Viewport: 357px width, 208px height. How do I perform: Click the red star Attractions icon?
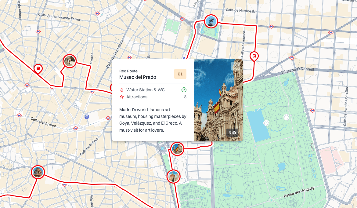coord(122,97)
